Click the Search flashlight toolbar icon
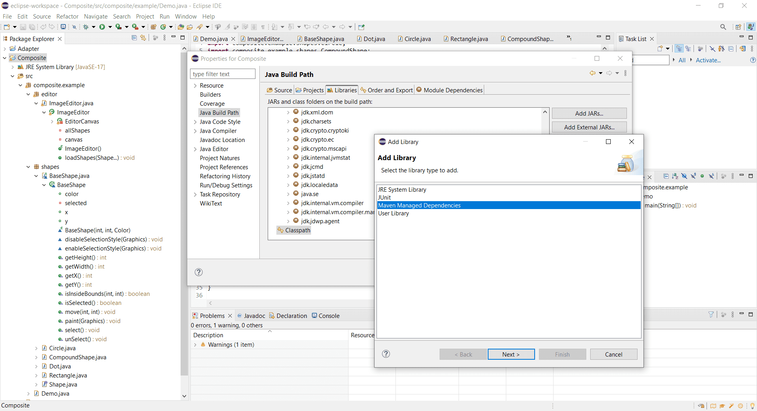The image size is (757, 411). (200, 27)
